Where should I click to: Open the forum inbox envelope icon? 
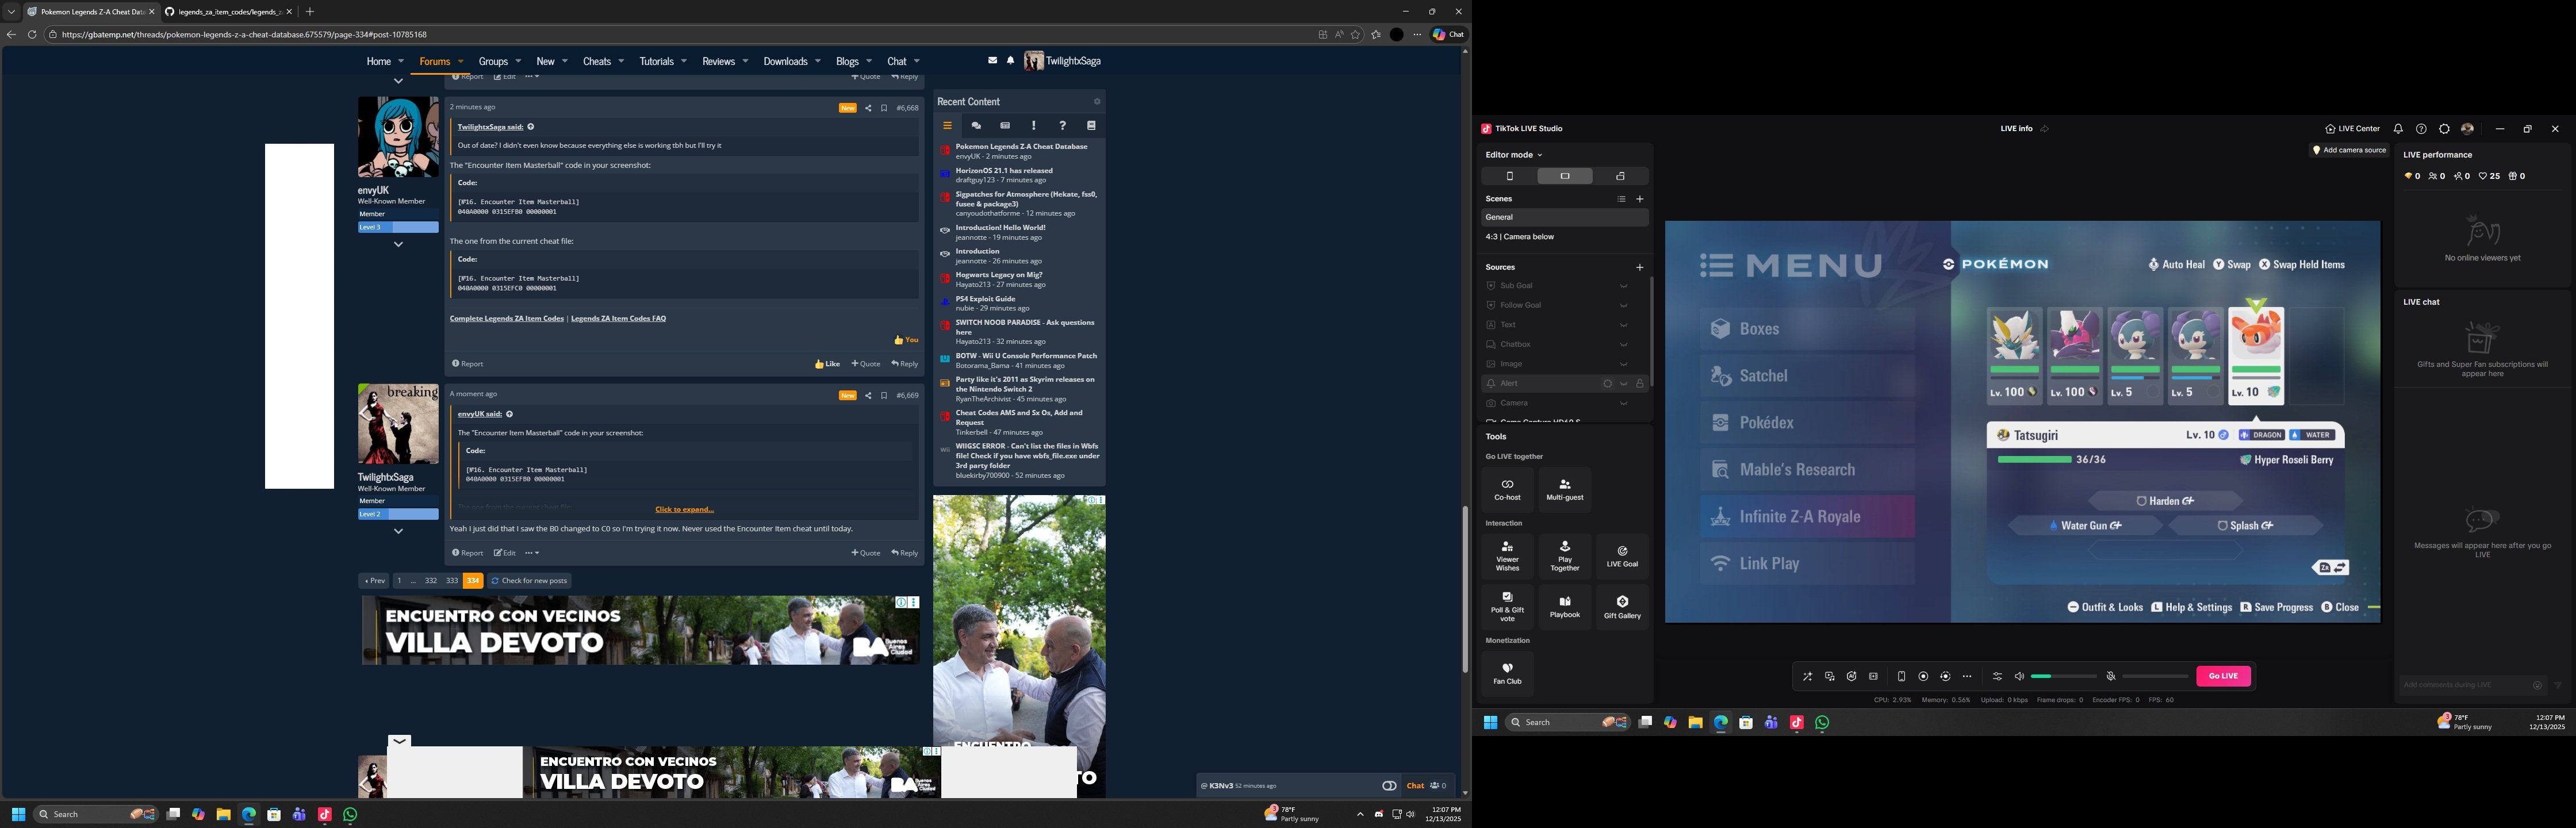[992, 60]
